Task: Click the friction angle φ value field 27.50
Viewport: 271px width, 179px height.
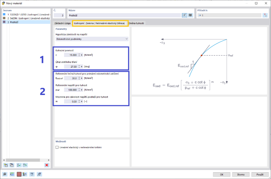Action: [71, 67]
